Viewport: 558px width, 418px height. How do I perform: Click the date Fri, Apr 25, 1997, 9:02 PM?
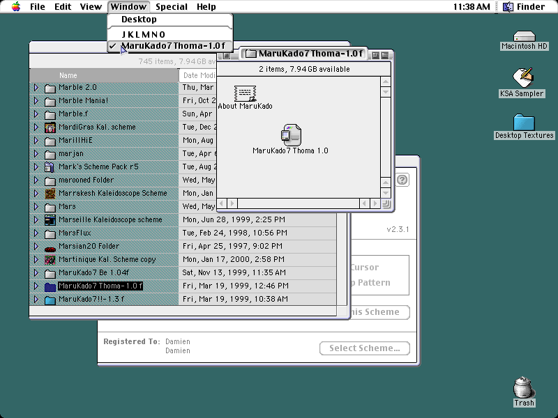232,246
